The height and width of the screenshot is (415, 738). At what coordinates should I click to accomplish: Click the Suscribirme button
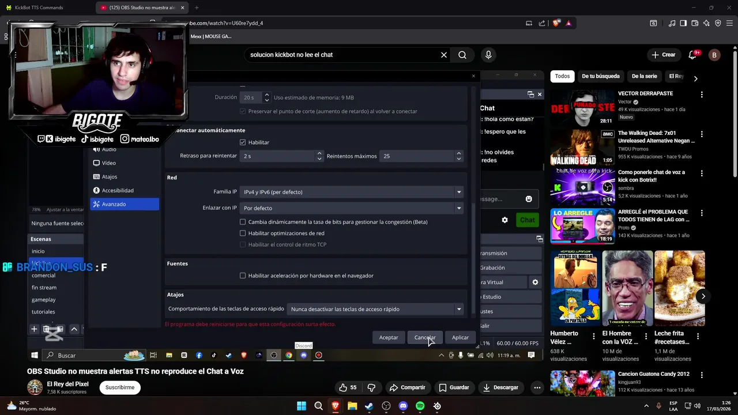tap(120, 387)
